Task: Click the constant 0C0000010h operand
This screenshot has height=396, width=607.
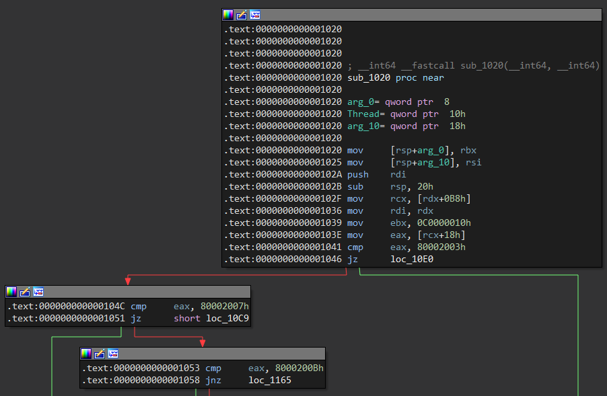Action: coord(444,223)
